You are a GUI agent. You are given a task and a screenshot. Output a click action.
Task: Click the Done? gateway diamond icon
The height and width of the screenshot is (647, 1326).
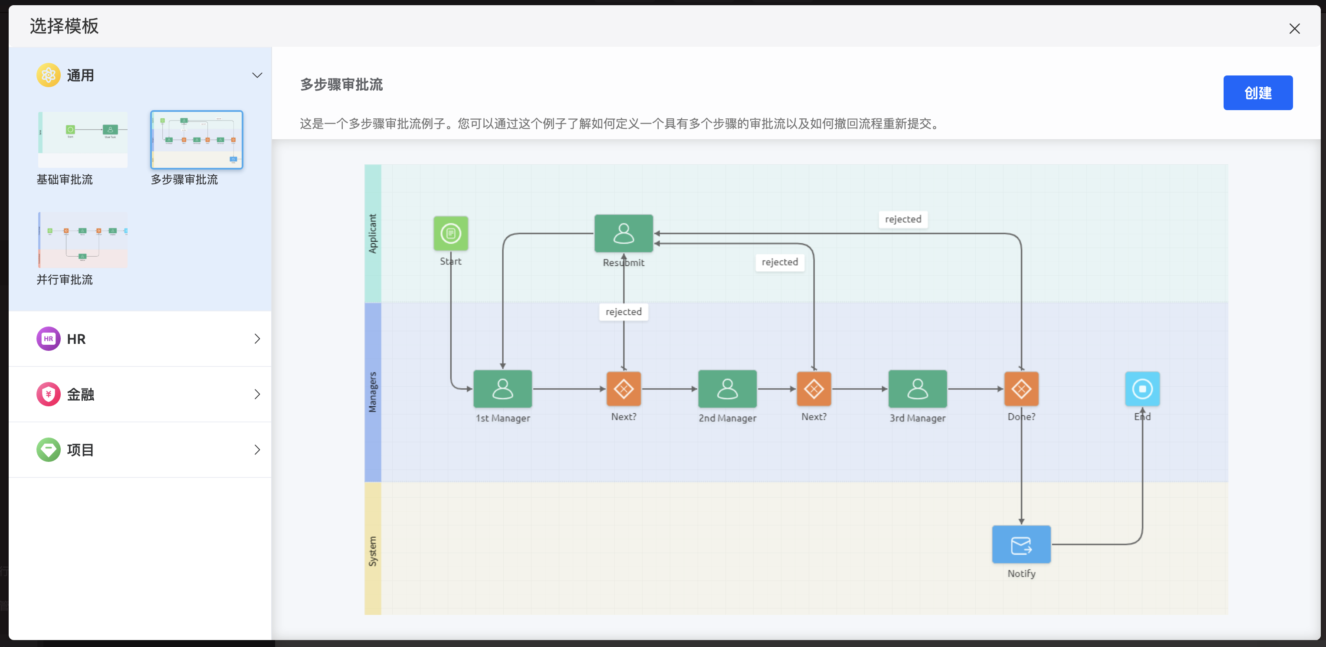pyautogui.click(x=1021, y=389)
